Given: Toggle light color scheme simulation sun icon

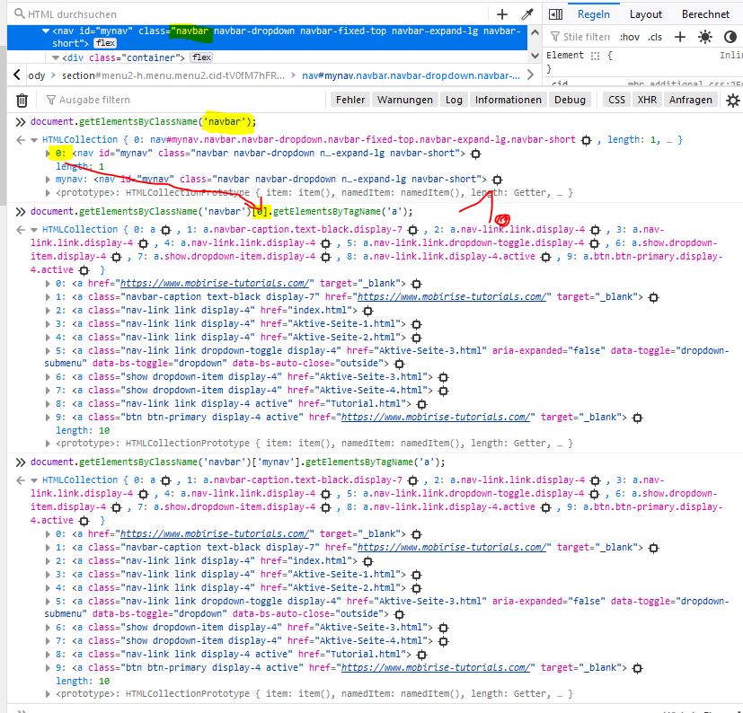Looking at the screenshot, I should point(704,37).
